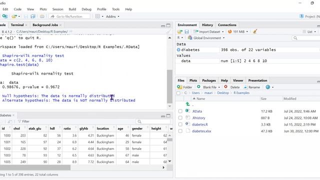Click the .Rhistory file icon
Viewport: 320px width, 180px height.
coord(188,117)
